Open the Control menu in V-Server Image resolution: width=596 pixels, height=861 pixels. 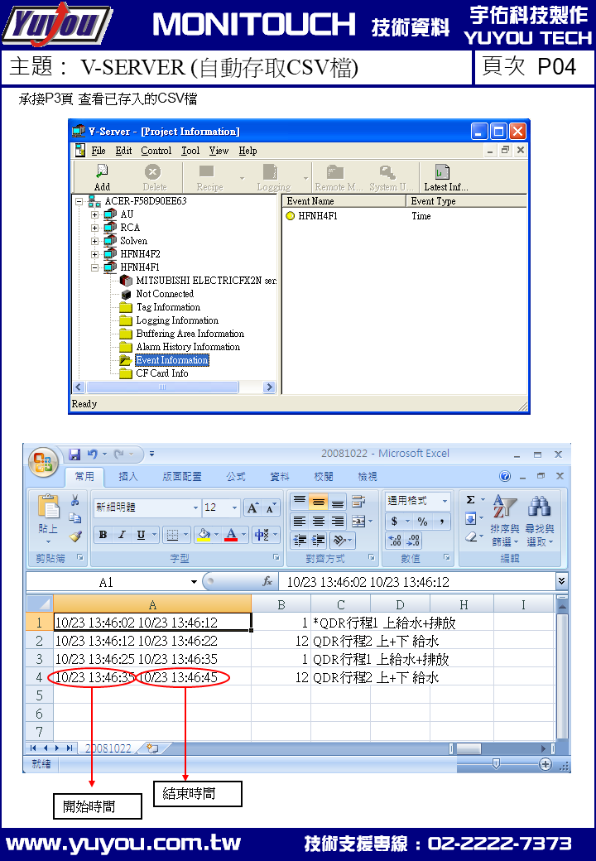(156, 151)
